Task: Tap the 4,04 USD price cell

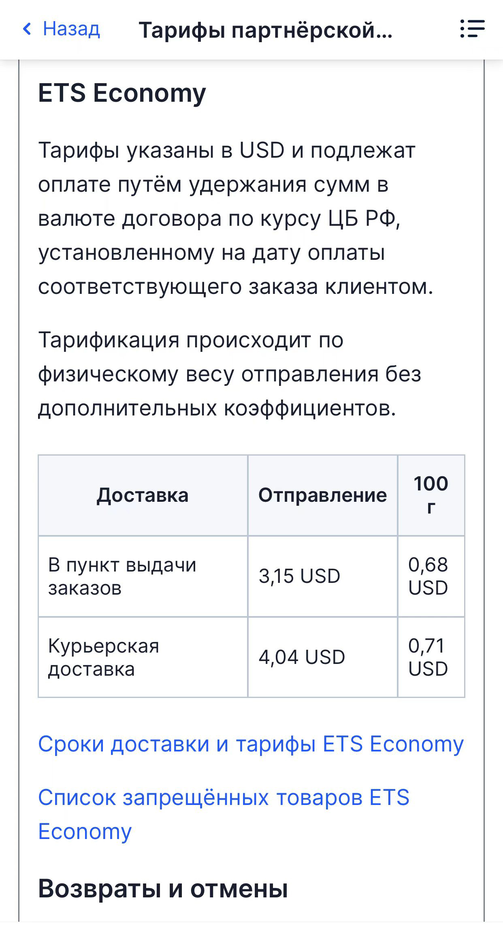Action: coord(302,657)
